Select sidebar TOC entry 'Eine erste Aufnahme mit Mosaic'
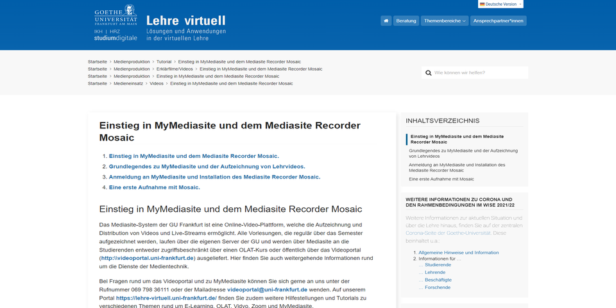This screenshot has height=308, width=616. point(441,179)
